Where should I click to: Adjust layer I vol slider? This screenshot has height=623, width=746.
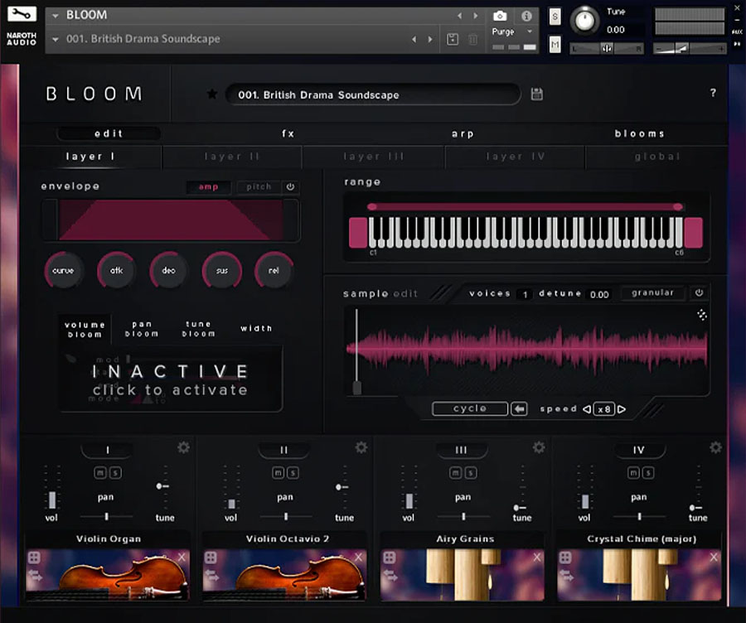click(52, 487)
